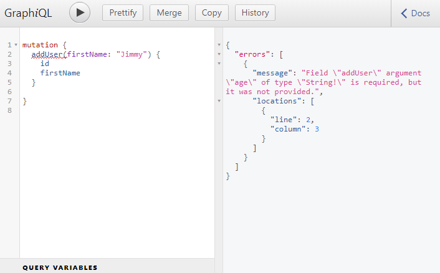Click the firstName field on line 4
This screenshot has height=273, width=440.
[60, 73]
